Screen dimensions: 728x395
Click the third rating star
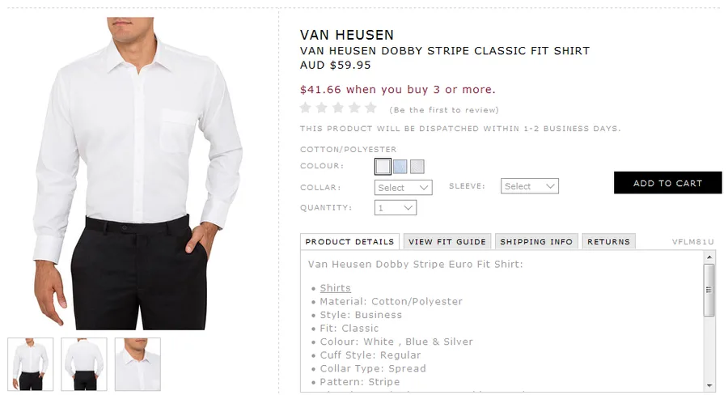(x=338, y=108)
